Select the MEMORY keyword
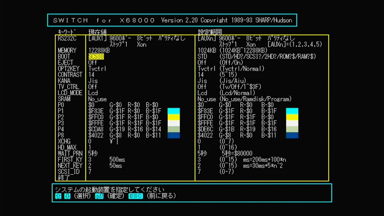 click(x=67, y=50)
